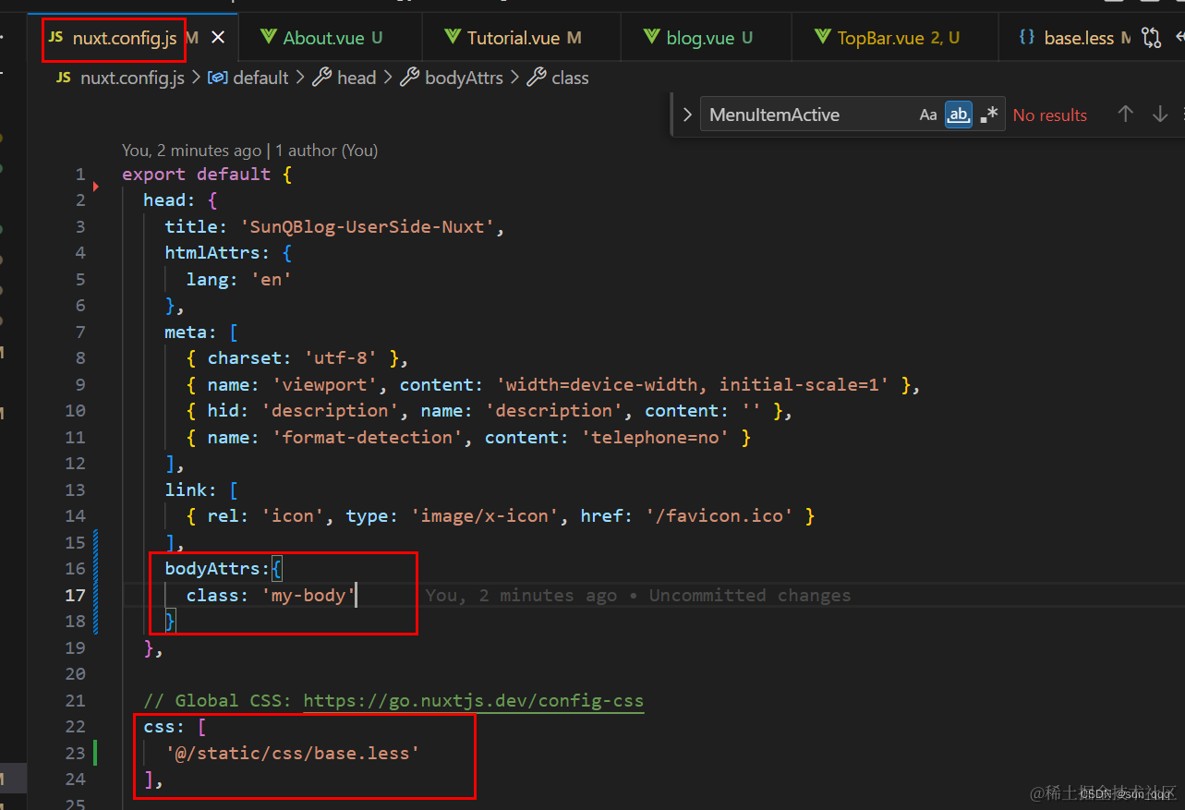The width and height of the screenshot is (1185, 810).
Task: Click the symbol icon beside 'default' breadcrumb
Action: [x=218, y=78]
